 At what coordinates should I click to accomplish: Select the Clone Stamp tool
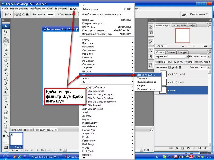click(x=6, y=70)
